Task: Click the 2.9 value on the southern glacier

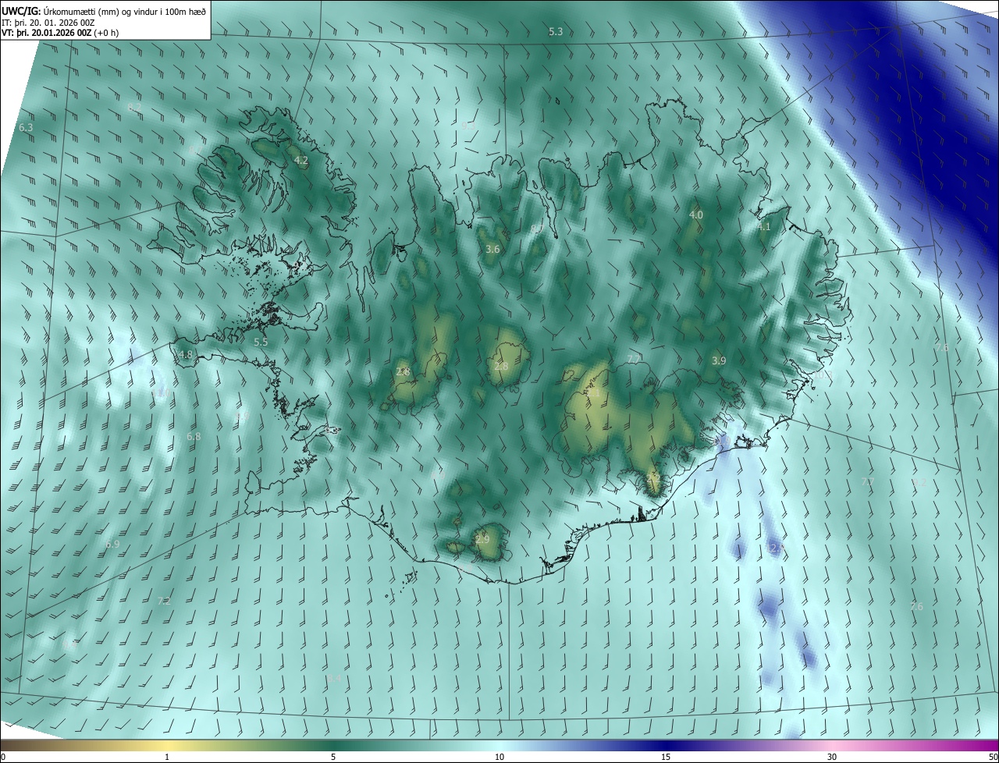Action: tap(482, 539)
